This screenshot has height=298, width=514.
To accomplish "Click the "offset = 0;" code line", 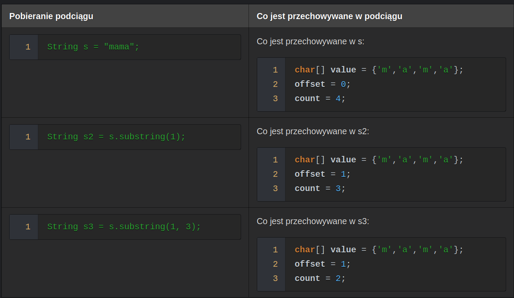I will pyautogui.click(x=323, y=84).
